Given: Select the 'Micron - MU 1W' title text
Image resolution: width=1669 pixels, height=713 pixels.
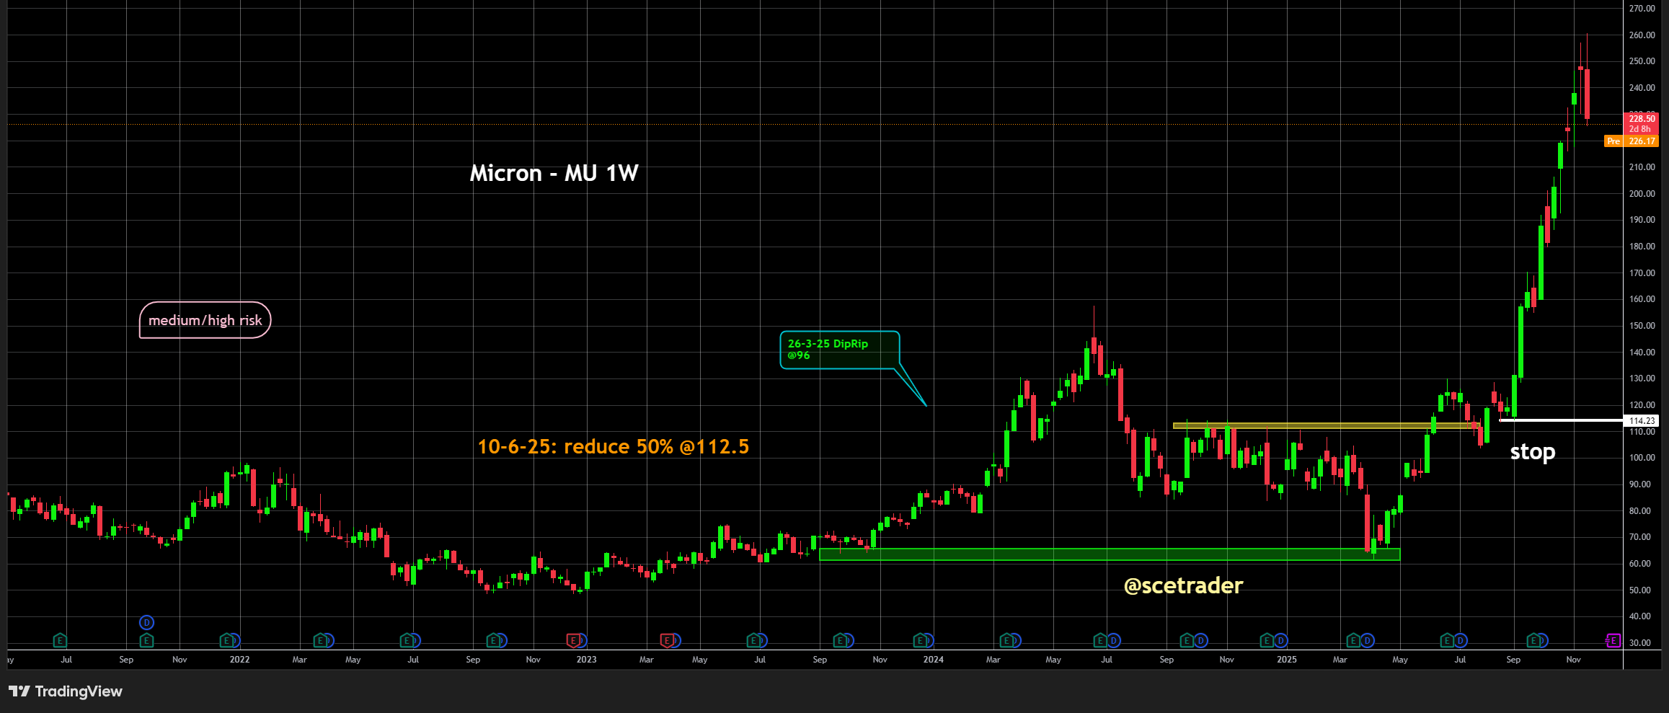Looking at the screenshot, I should point(554,173).
